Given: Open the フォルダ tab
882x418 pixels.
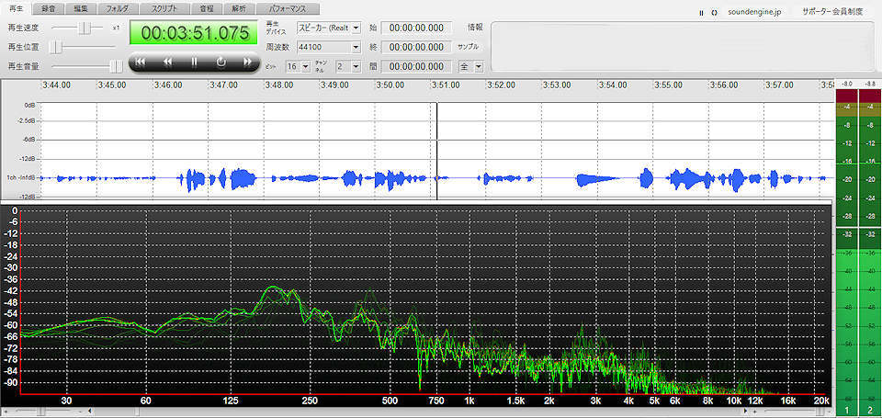Looking at the screenshot, I should 117,8.
